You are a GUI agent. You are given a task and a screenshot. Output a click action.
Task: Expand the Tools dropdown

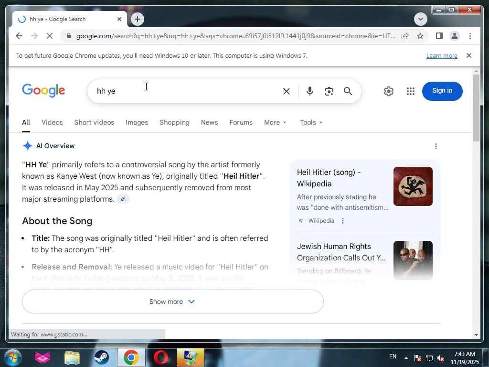pyautogui.click(x=311, y=123)
